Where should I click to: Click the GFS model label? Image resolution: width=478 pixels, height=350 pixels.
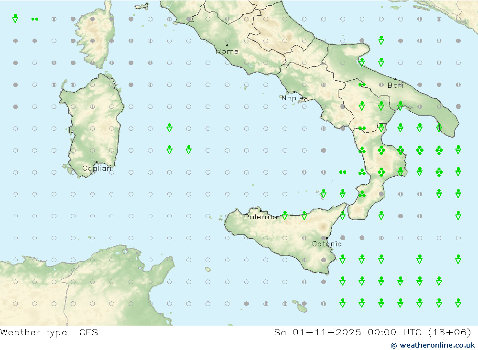point(88,332)
